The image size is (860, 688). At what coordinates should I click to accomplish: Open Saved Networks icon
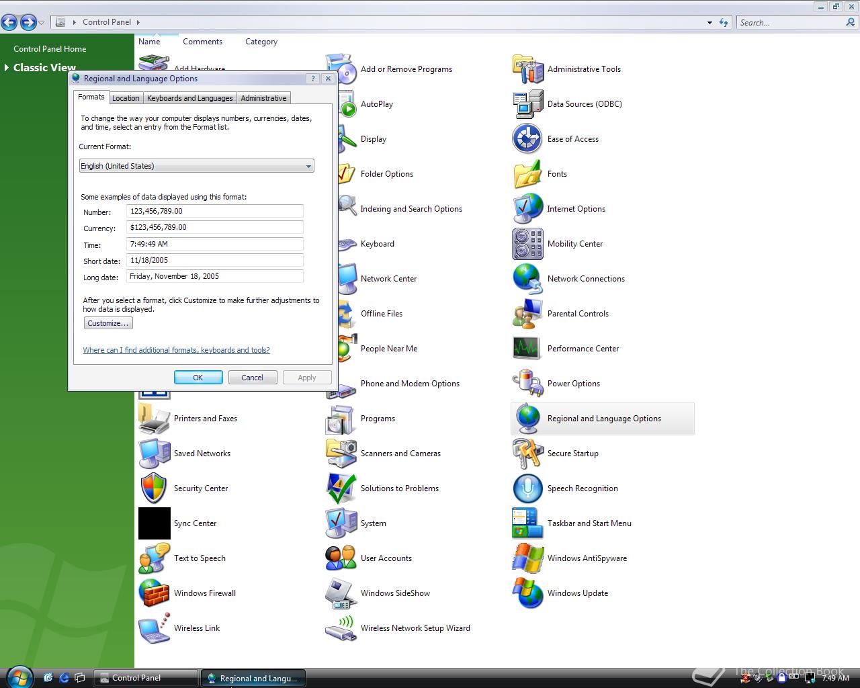[155, 454]
